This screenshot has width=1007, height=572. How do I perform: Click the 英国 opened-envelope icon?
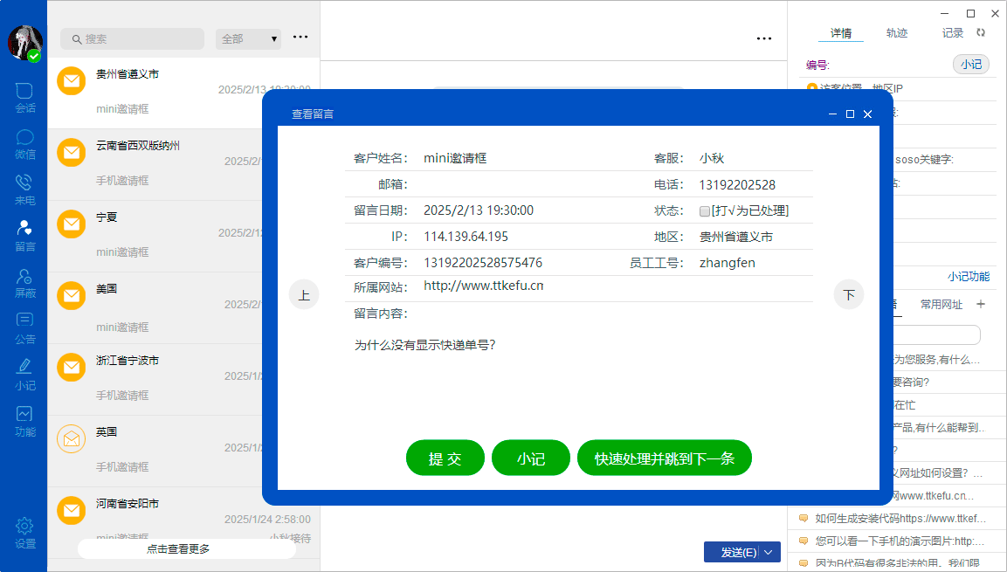(72, 439)
